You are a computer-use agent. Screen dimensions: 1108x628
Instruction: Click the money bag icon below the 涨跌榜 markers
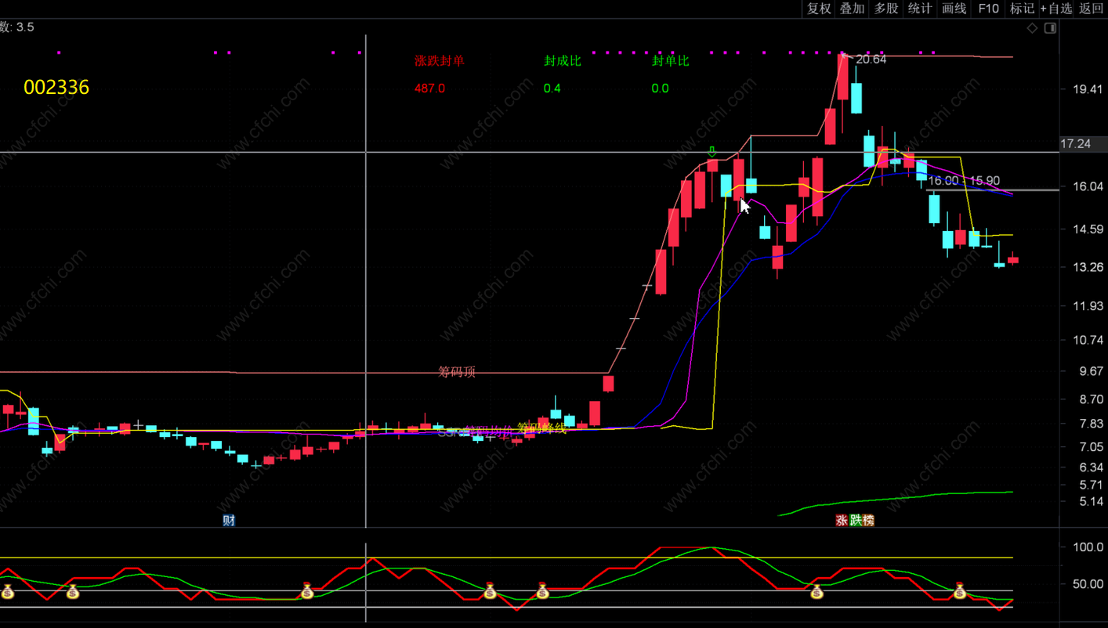pyautogui.click(x=817, y=591)
